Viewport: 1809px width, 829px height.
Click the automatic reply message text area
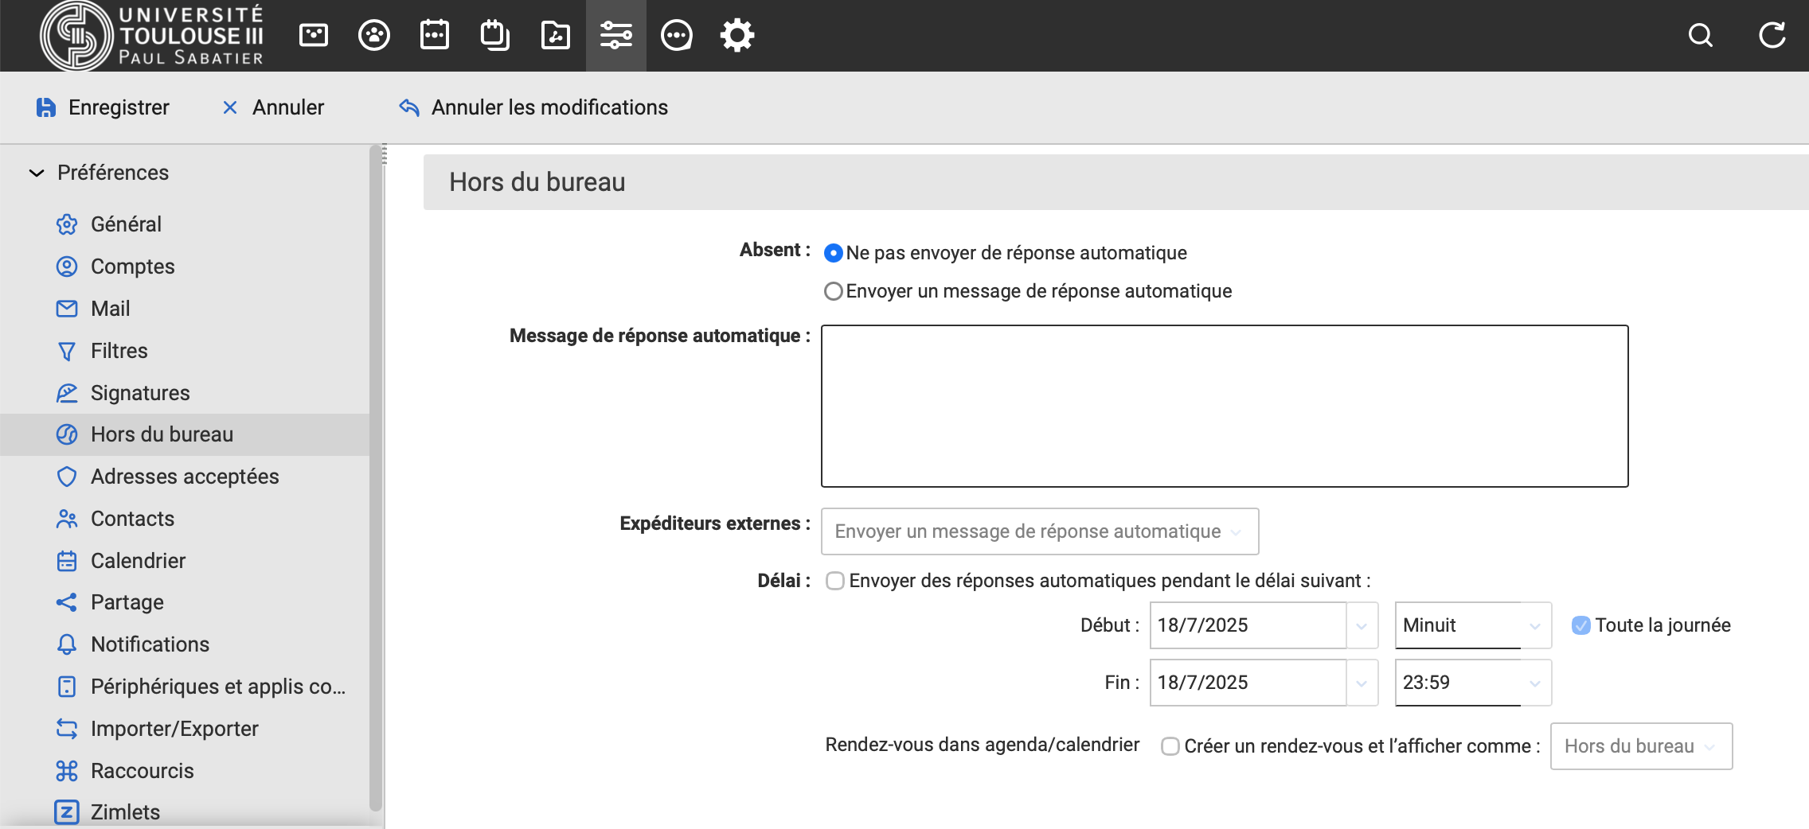(x=1225, y=406)
